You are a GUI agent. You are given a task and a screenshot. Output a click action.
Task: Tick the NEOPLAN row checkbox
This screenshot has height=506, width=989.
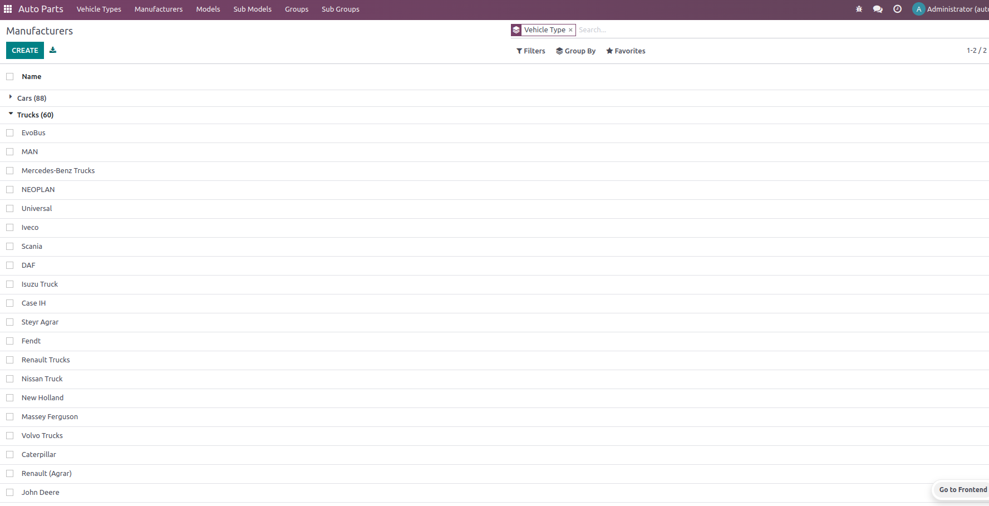point(10,190)
